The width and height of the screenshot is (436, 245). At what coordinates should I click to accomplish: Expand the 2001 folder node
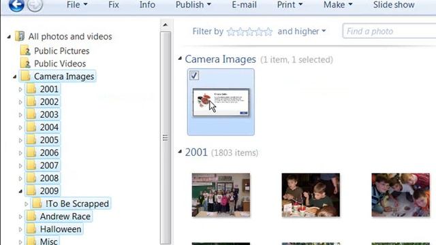click(x=20, y=89)
